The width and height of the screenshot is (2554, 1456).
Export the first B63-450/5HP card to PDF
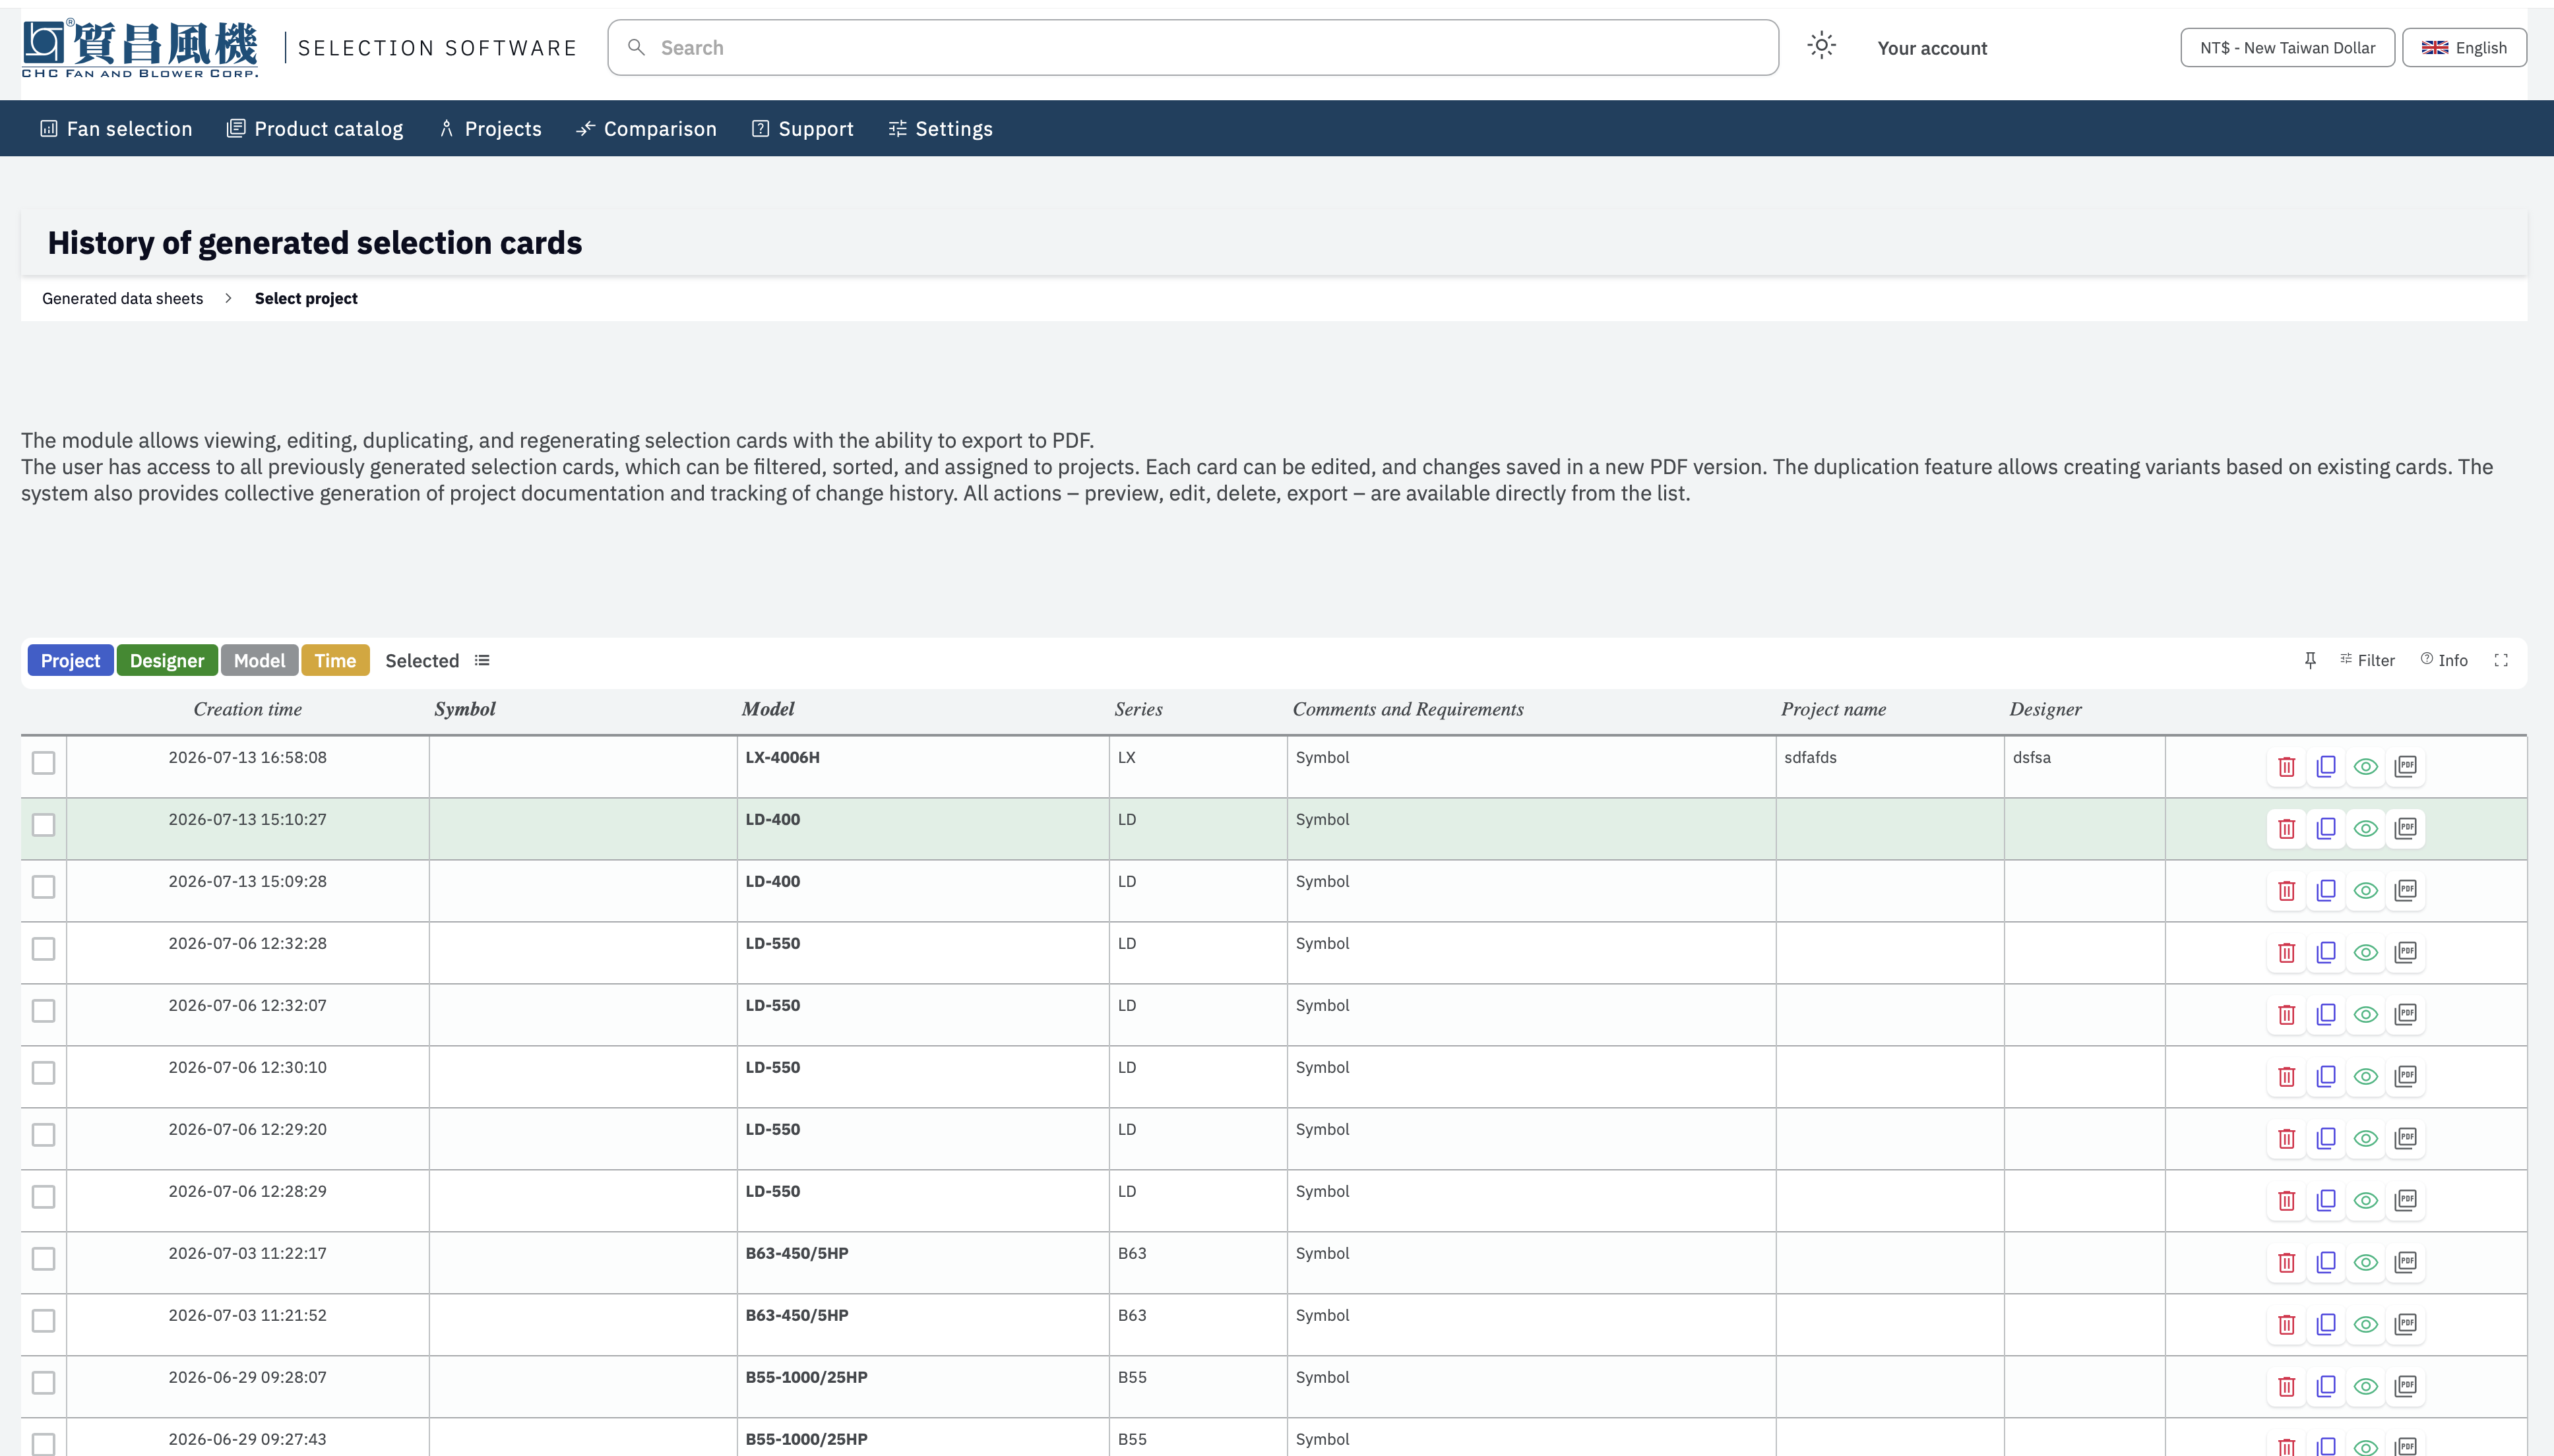2405,1263
